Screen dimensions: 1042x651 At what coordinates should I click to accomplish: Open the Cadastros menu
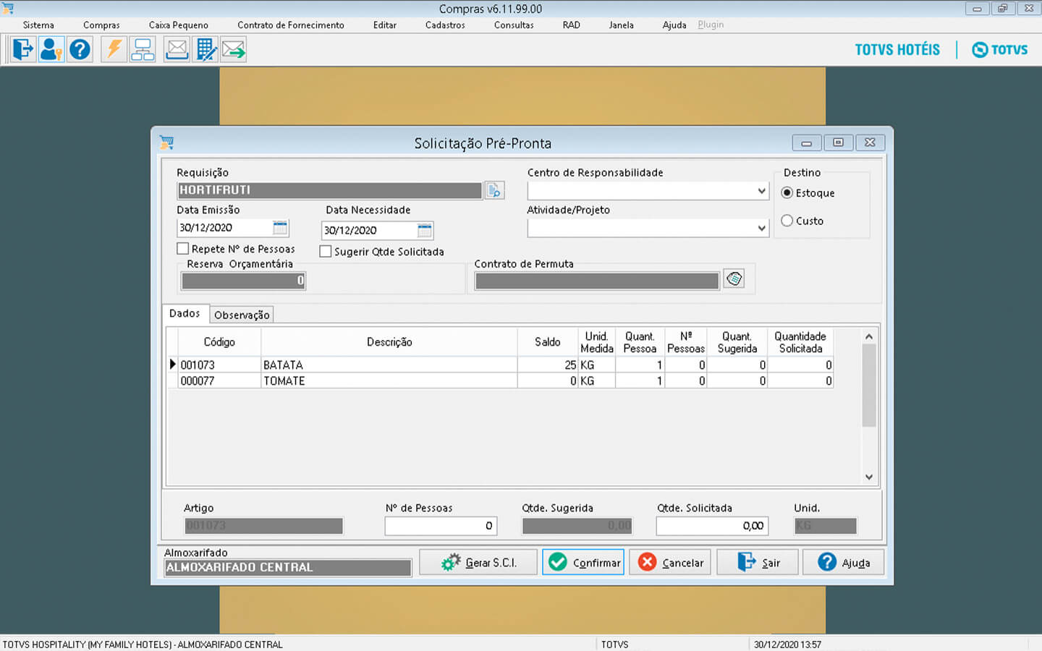click(445, 25)
